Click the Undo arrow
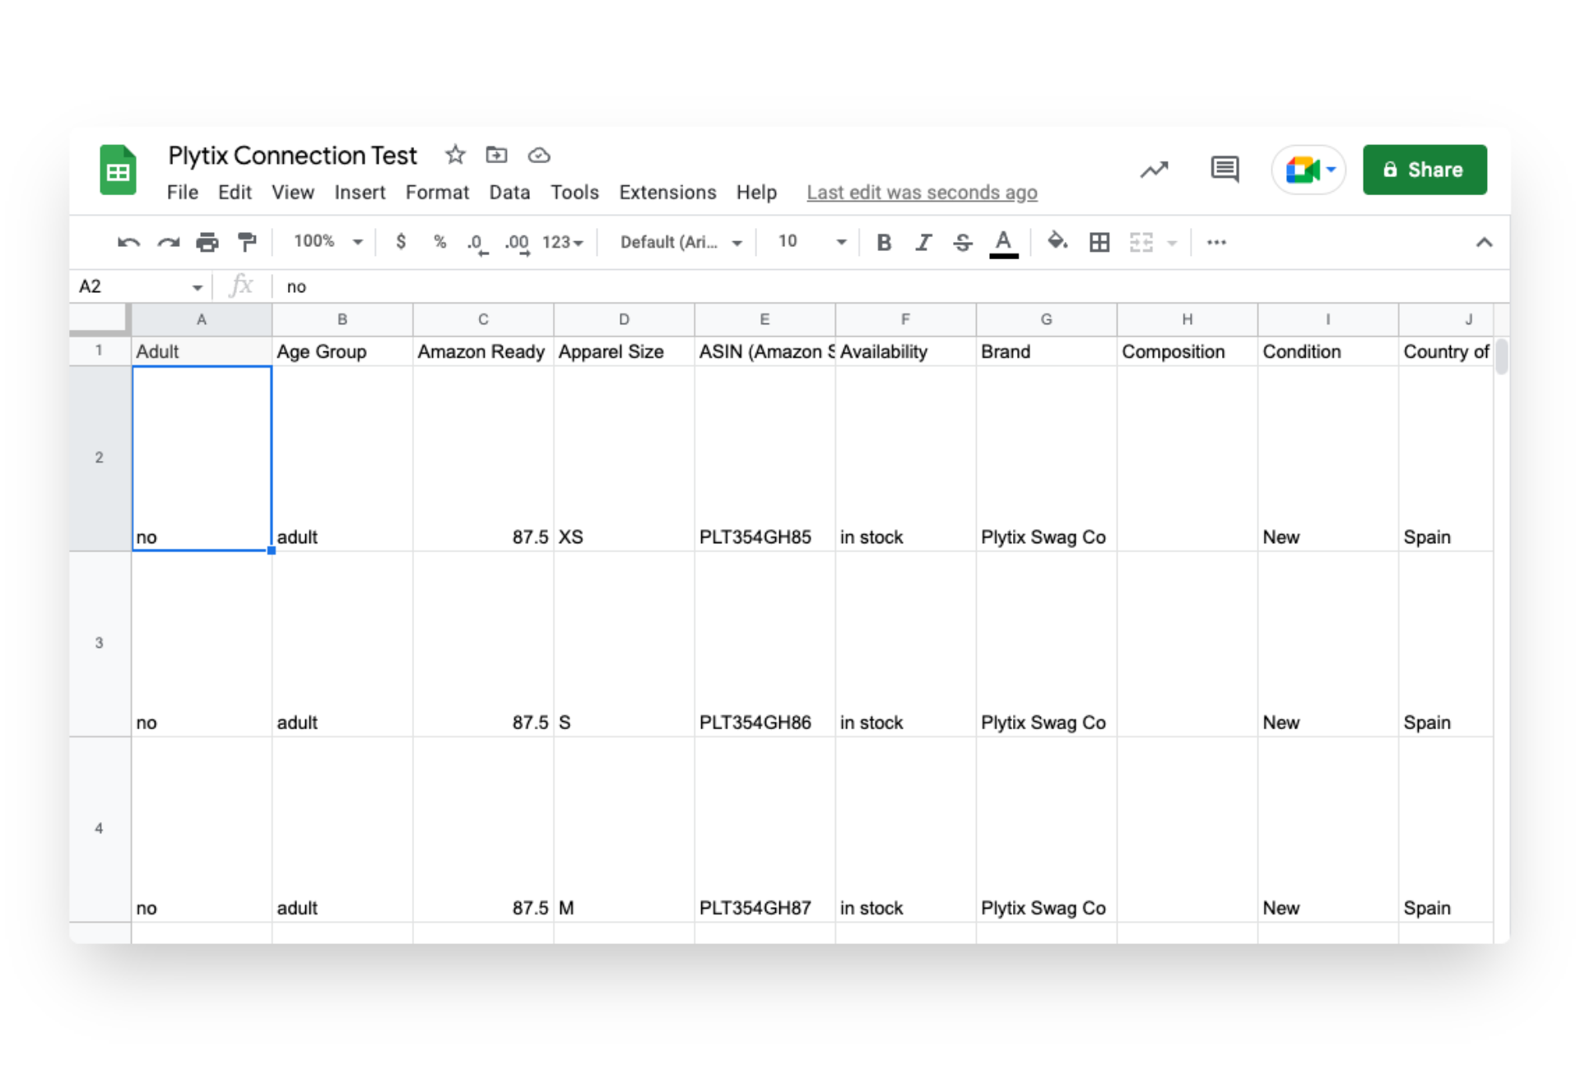 (x=128, y=242)
